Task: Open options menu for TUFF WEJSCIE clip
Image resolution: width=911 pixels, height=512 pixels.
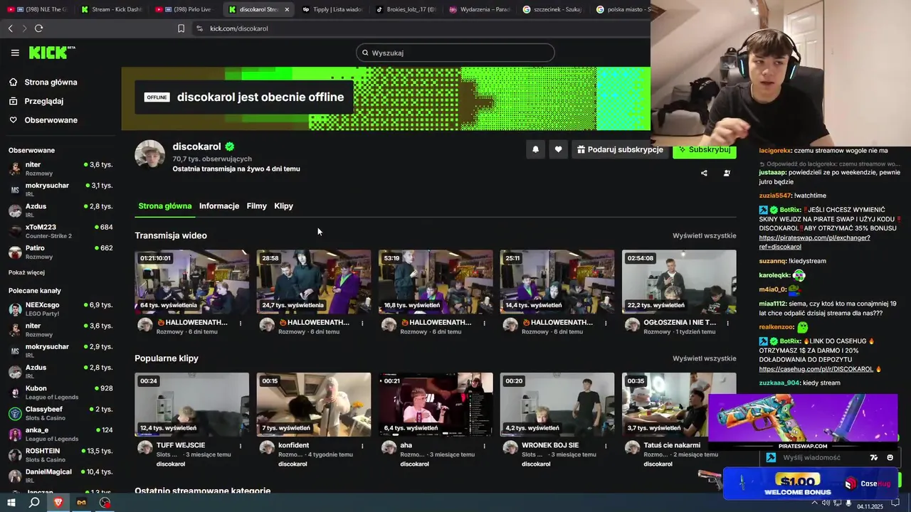Action: pyautogui.click(x=241, y=446)
